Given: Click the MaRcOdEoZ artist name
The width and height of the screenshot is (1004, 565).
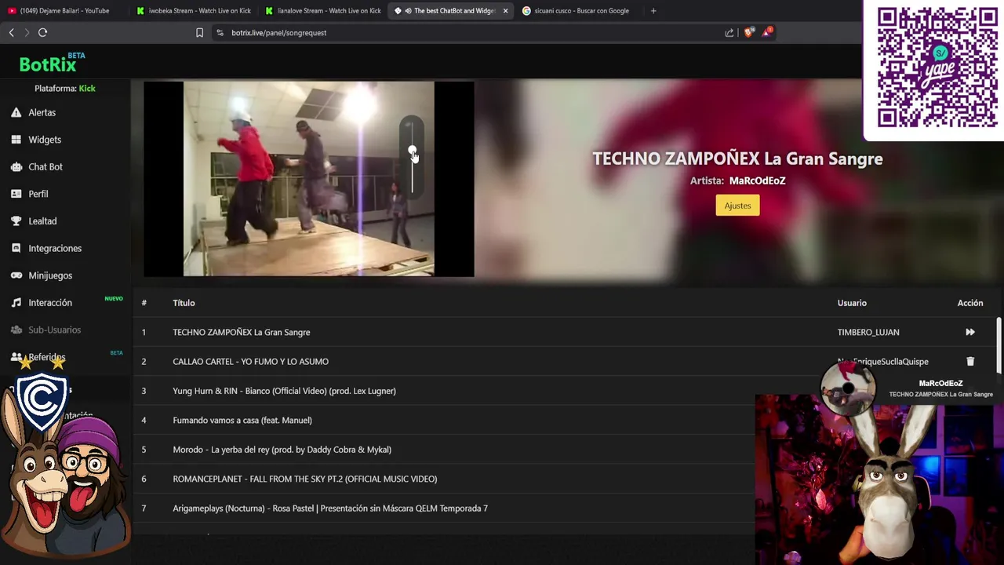Looking at the screenshot, I should pos(757,180).
